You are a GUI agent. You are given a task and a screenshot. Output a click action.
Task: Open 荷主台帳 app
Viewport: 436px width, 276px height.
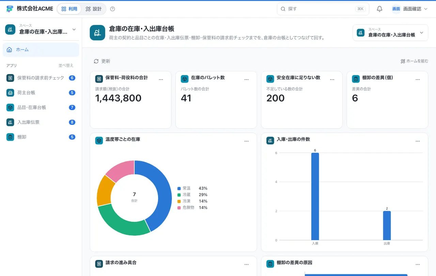point(41,92)
